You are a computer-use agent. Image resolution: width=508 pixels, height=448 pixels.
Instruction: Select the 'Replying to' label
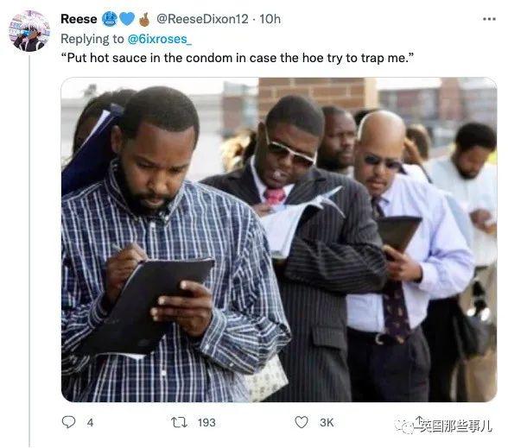click(x=92, y=39)
